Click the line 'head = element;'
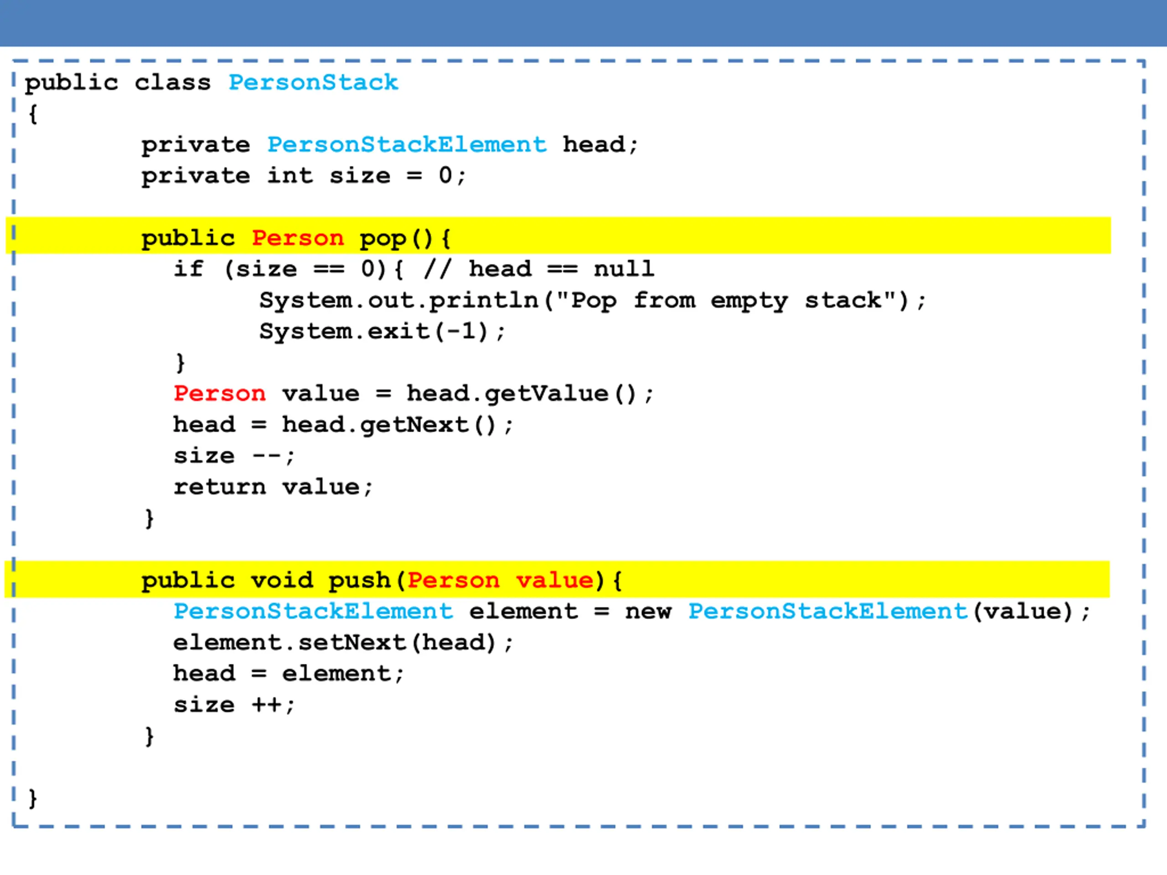Screen dimensions: 1167x875 tap(289, 674)
